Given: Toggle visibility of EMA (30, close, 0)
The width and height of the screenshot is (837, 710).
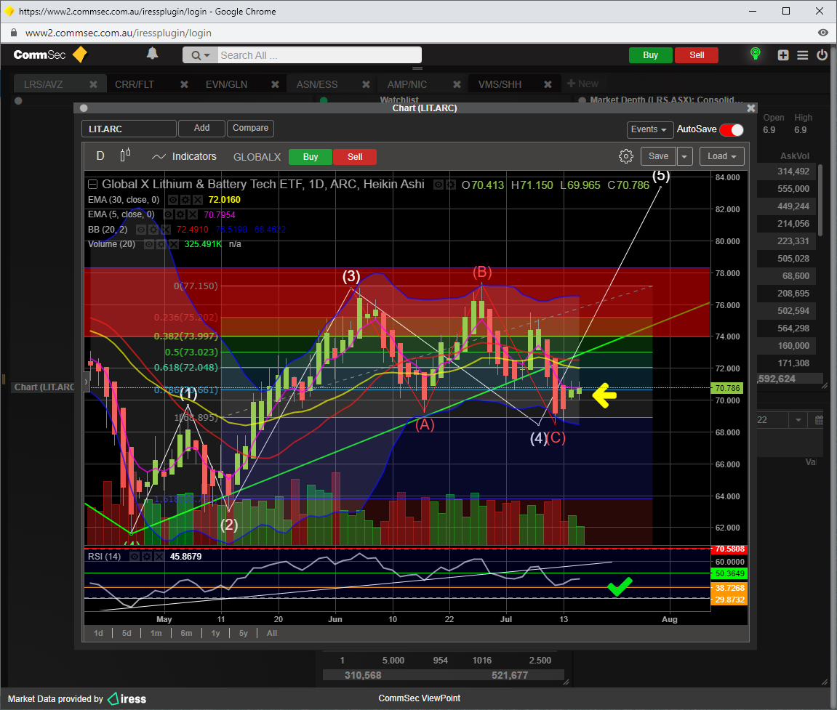Looking at the screenshot, I should coord(173,200).
